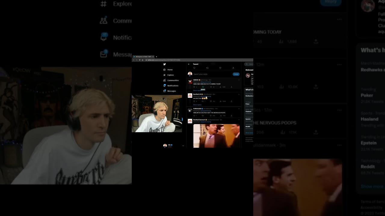Open a new browser tab with plus icon

click(156, 57)
